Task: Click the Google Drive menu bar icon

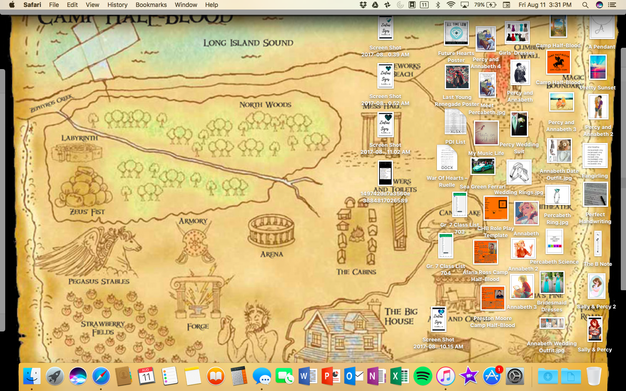Action: (375, 5)
